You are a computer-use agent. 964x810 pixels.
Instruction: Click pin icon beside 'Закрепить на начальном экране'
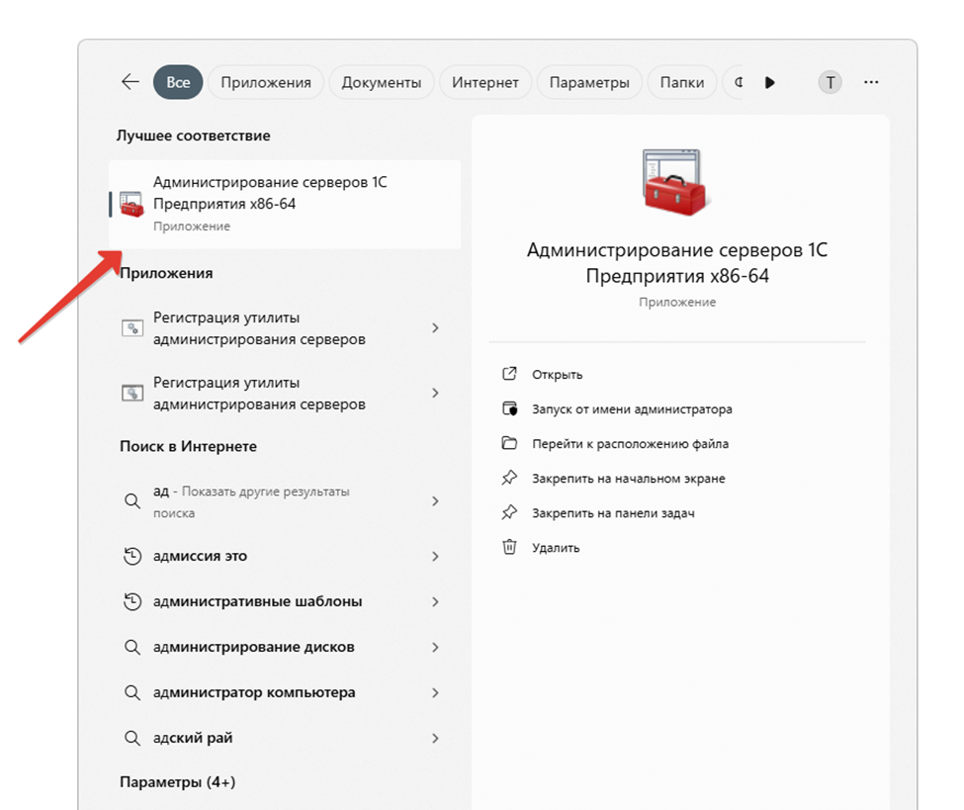(509, 478)
